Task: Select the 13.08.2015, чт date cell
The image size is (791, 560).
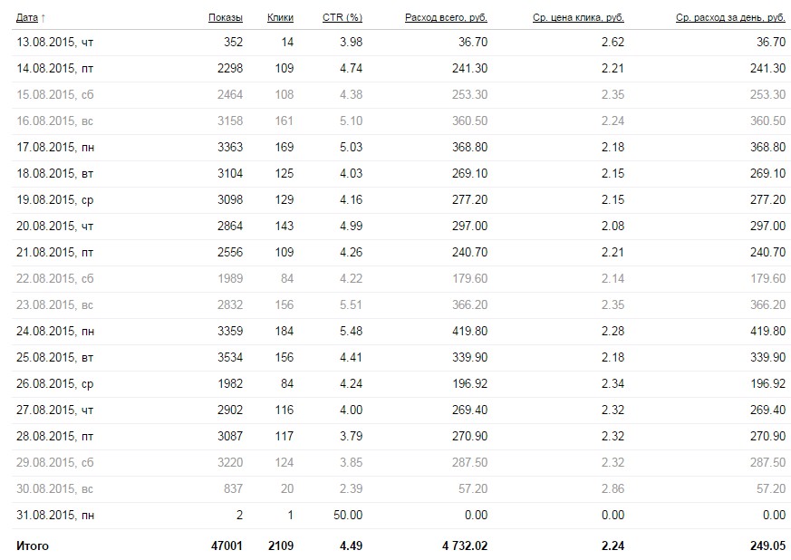Action: (x=54, y=42)
